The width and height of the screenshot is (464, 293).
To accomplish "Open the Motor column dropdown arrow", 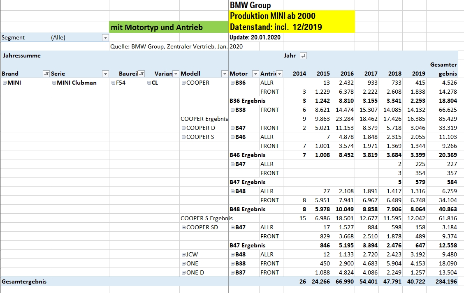I will tap(255, 74).
